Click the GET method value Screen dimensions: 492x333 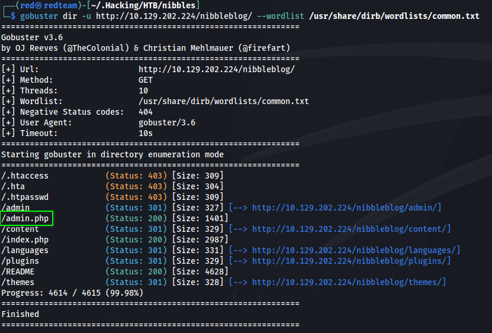click(x=146, y=80)
